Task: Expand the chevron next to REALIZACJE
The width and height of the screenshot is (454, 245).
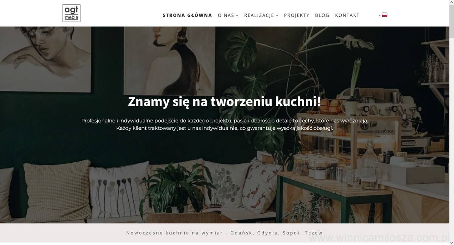Action: tap(277, 16)
